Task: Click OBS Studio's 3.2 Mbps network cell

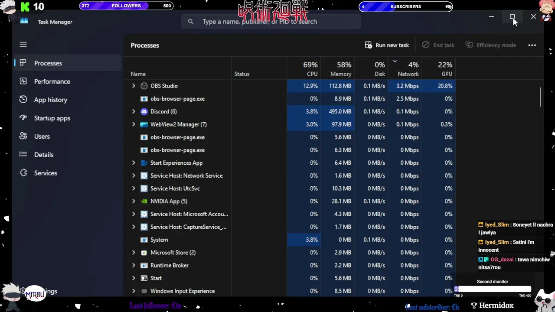Action: 405,86
